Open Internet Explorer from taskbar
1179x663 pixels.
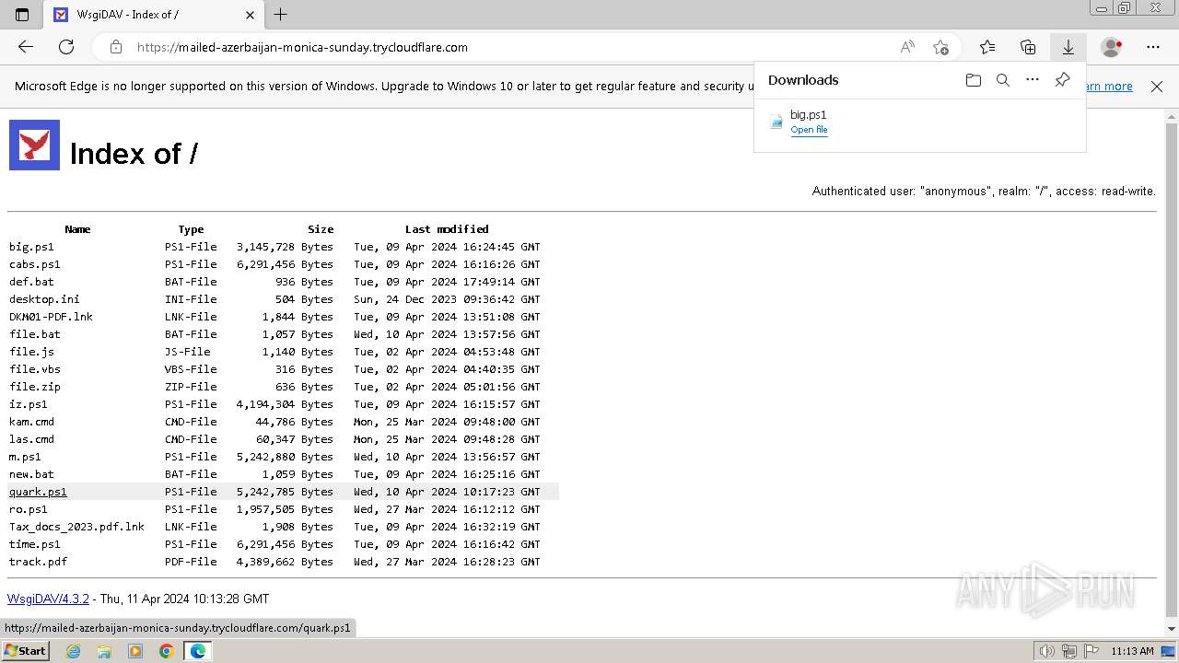coord(74,651)
